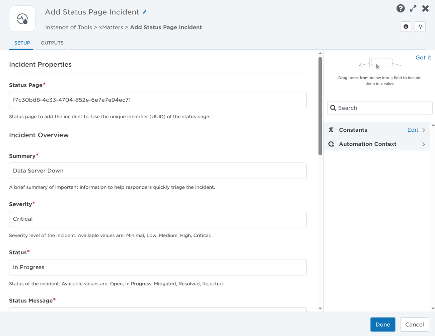The height and width of the screenshot is (336, 435).
Task: Click the Constants pi icon
Action: point(331,130)
